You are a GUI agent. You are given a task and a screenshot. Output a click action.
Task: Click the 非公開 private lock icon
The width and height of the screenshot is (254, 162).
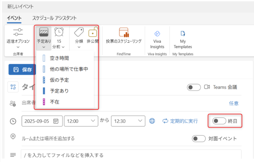click(92, 33)
